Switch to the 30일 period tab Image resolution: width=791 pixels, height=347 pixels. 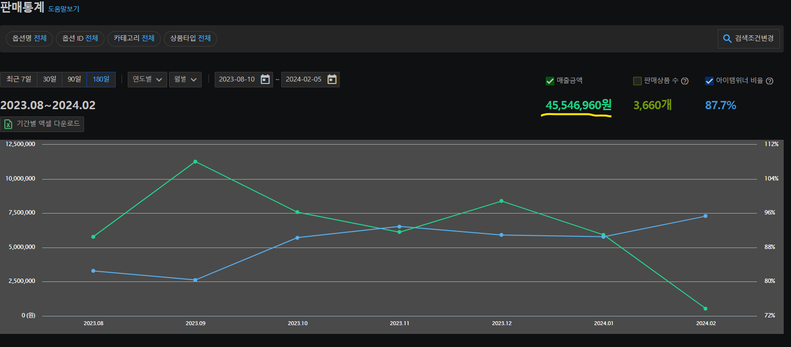tap(50, 80)
